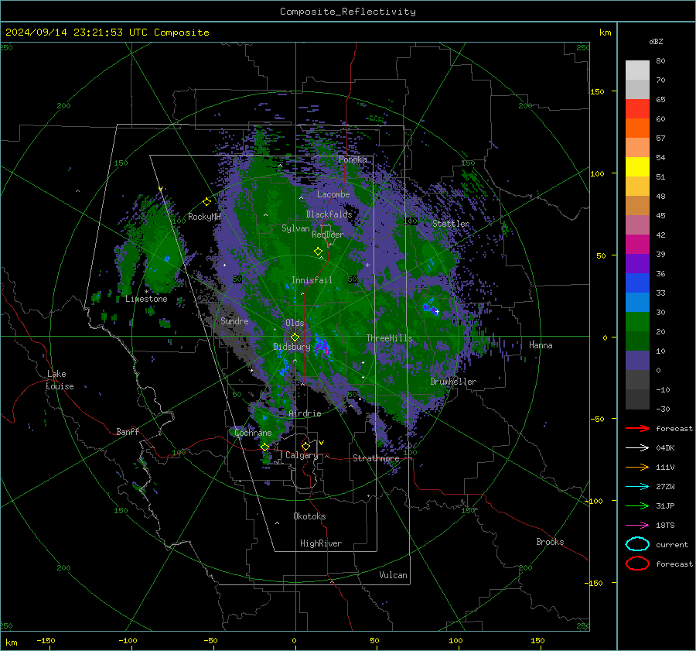Viewport: 696px width, 651px height.
Task: Click the white 04DK arrow icon
Action: (637, 447)
